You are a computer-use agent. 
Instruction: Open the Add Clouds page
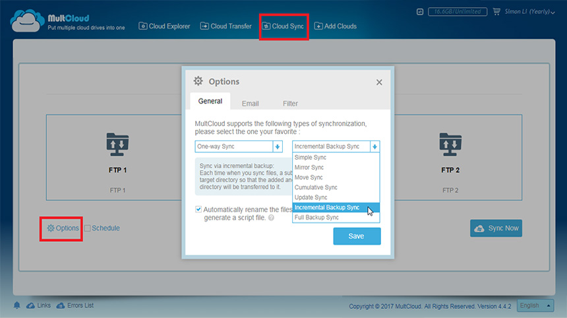[x=335, y=26]
